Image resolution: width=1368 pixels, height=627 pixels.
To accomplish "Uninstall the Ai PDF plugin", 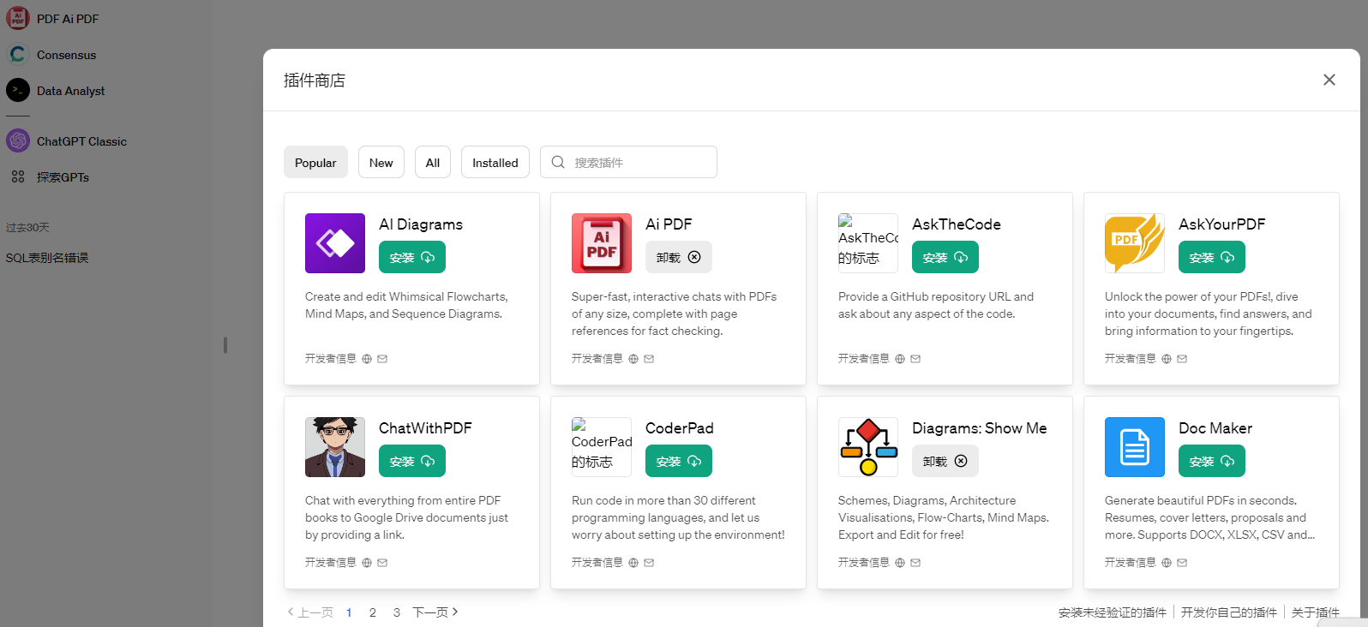I will (679, 257).
